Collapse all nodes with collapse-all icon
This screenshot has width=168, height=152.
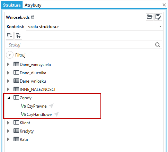pos(10,36)
